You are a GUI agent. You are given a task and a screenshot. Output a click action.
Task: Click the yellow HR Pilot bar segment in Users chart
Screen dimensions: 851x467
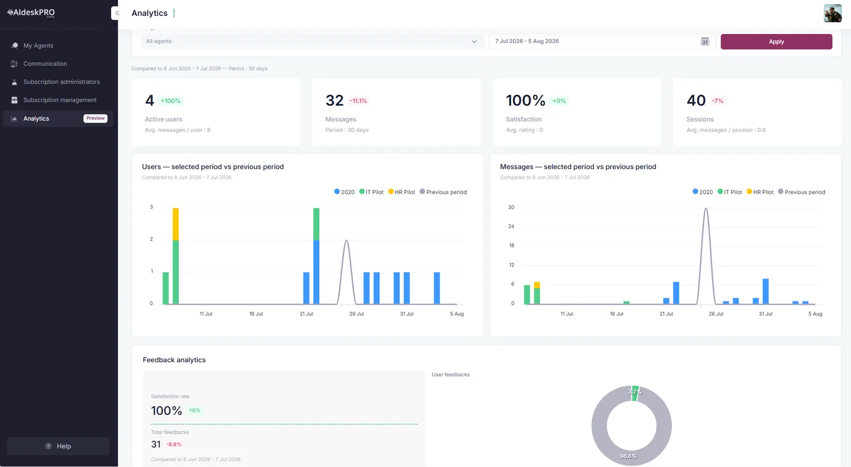pyautogui.click(x=176, y=224)
